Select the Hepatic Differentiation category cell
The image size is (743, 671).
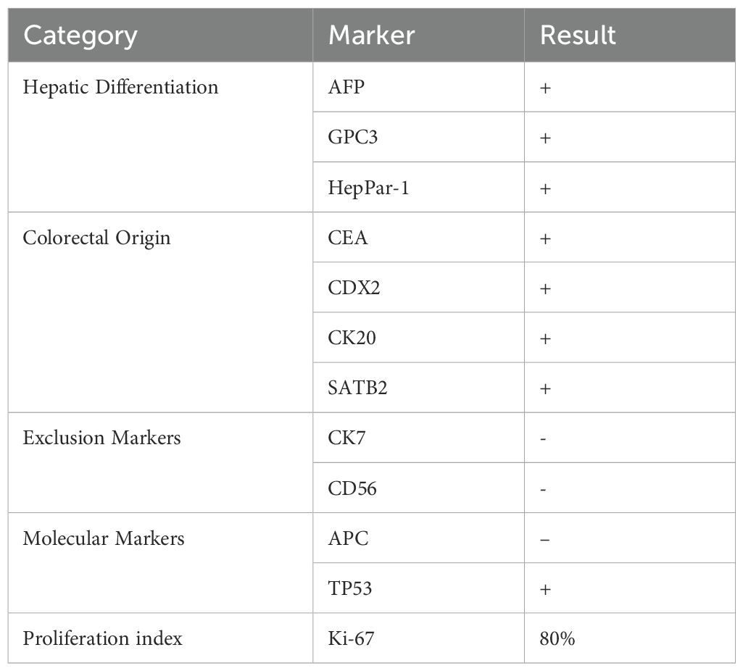point(120,87)
